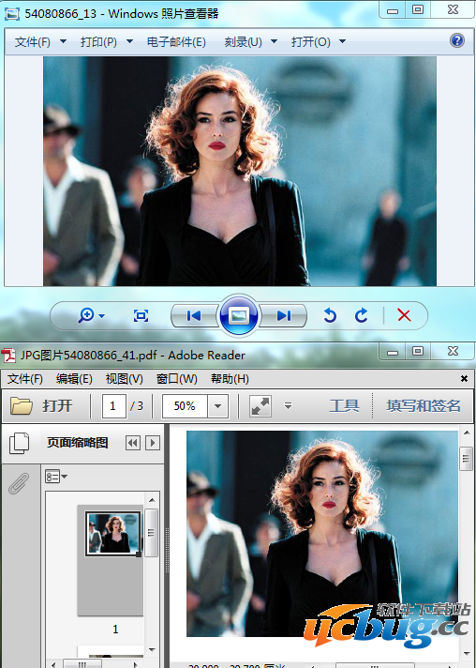Click the 打开 folder button in Adobe Reader

(x=41, y=406)
